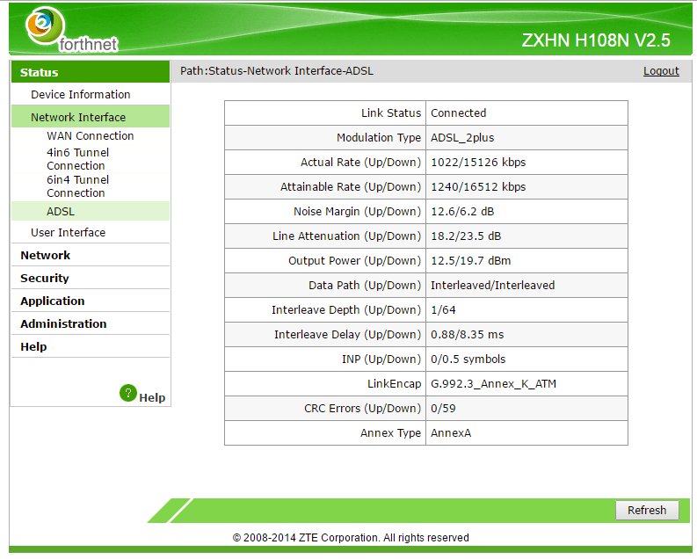
Task: Expand the Security menu section
Action: (45, 278)
